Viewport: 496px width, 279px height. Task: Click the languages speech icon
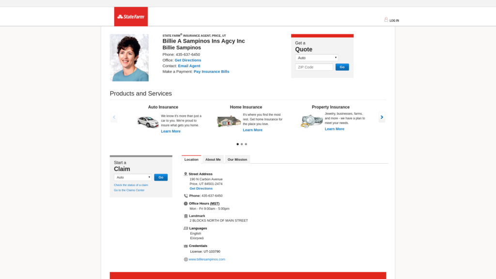tap(186, 229)
